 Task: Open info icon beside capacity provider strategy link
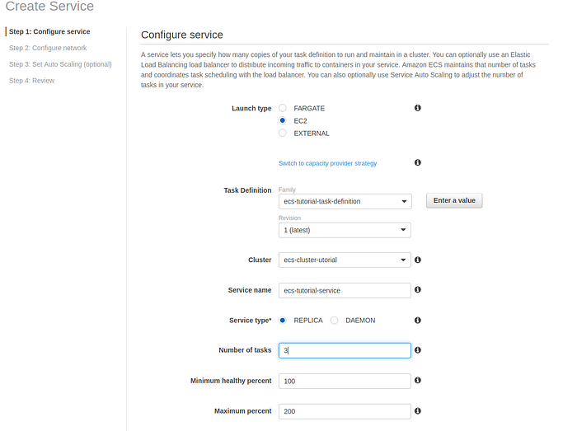click(417, 162)
